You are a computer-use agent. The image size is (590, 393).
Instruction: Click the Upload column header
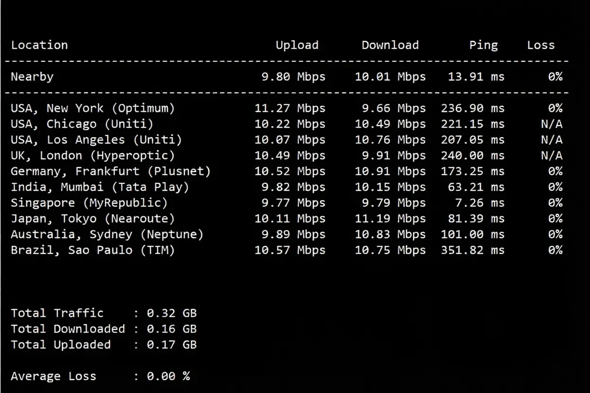297,45
